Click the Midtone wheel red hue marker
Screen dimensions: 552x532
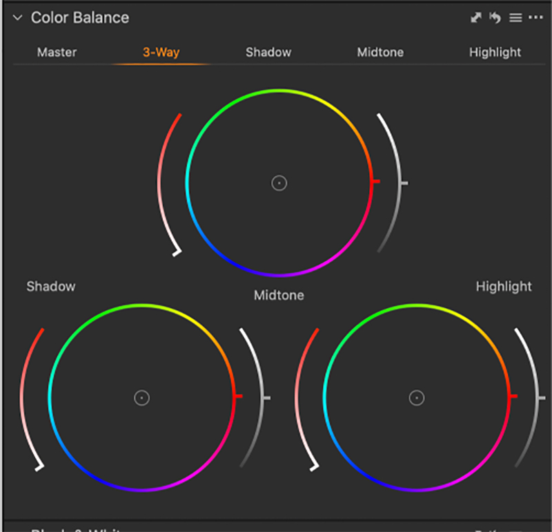point(375,182)
